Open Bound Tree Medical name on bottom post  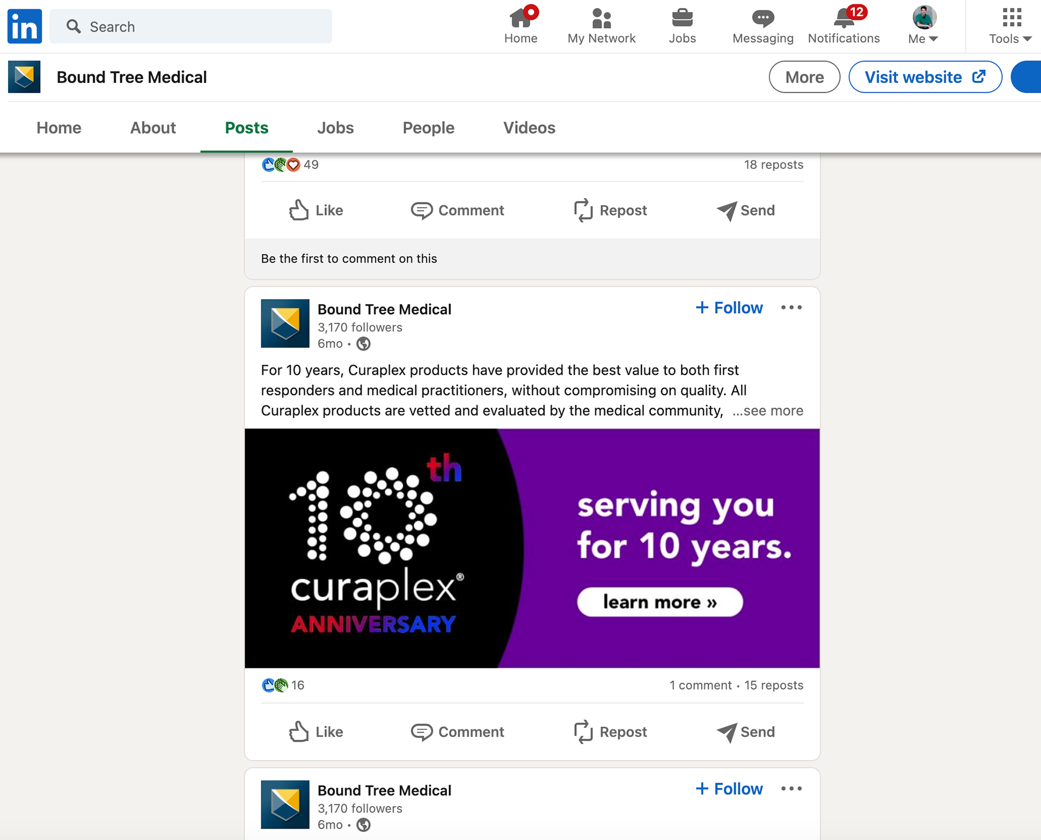384,791
